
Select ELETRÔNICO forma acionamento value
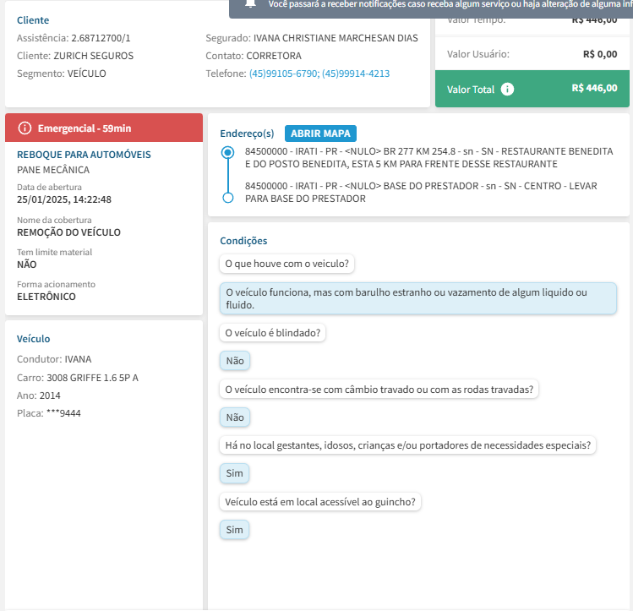click(46, 297)
